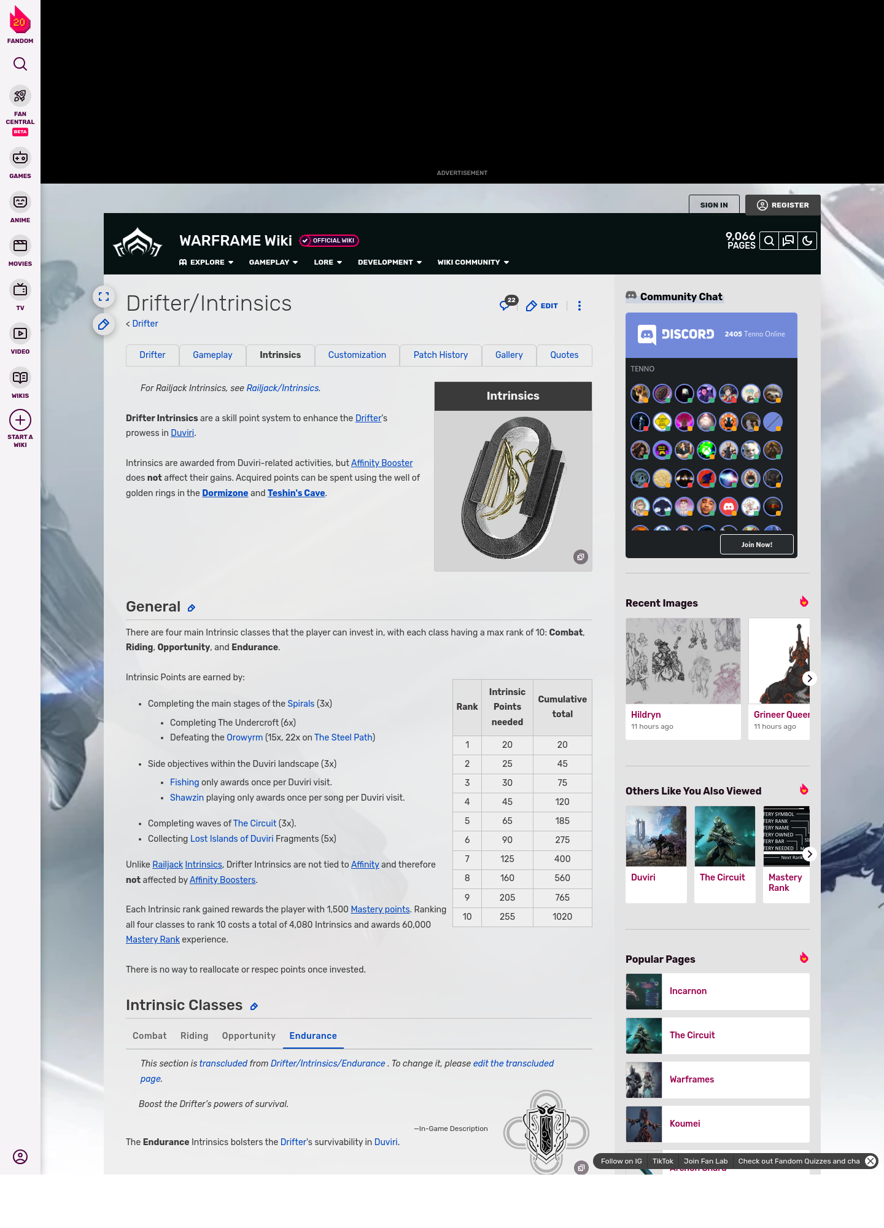
Task: Open the Games controller icon
Action: 20,158
